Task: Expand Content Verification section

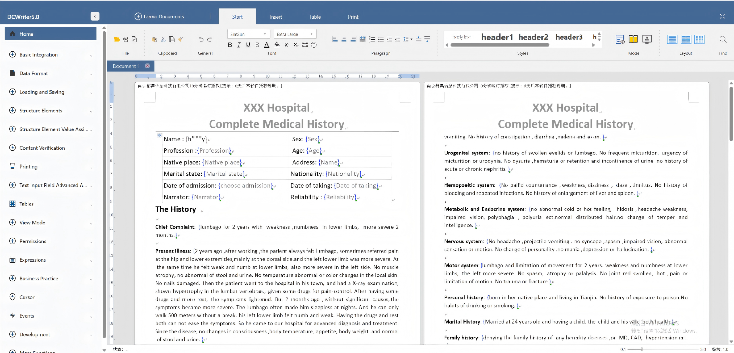Action: pos(51,148)
